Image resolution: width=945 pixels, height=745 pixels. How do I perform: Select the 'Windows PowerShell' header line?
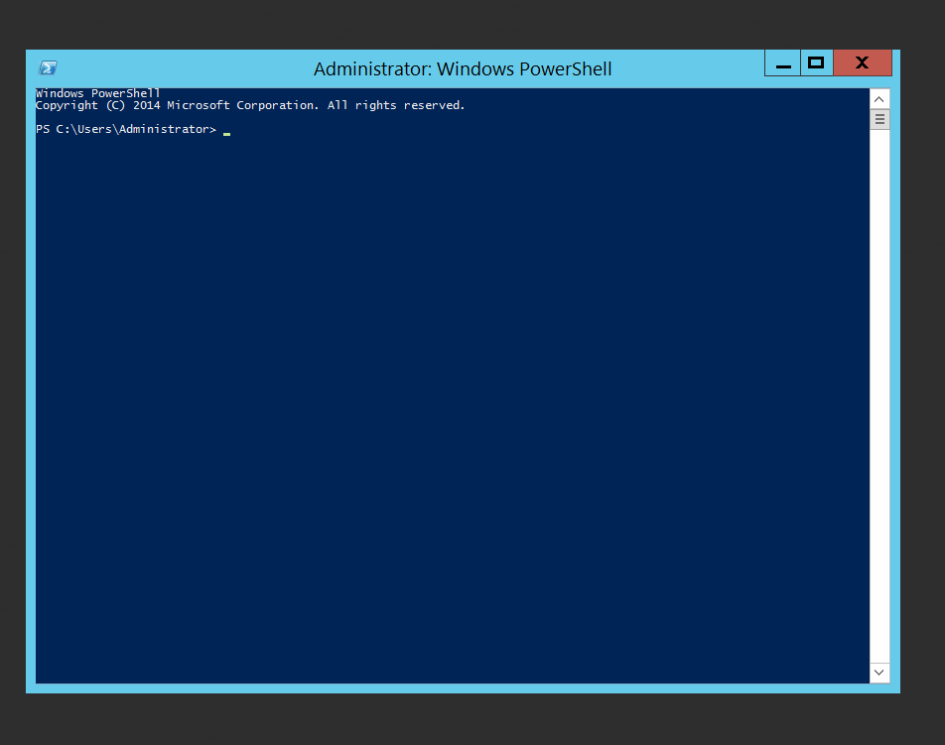point(96,92)
